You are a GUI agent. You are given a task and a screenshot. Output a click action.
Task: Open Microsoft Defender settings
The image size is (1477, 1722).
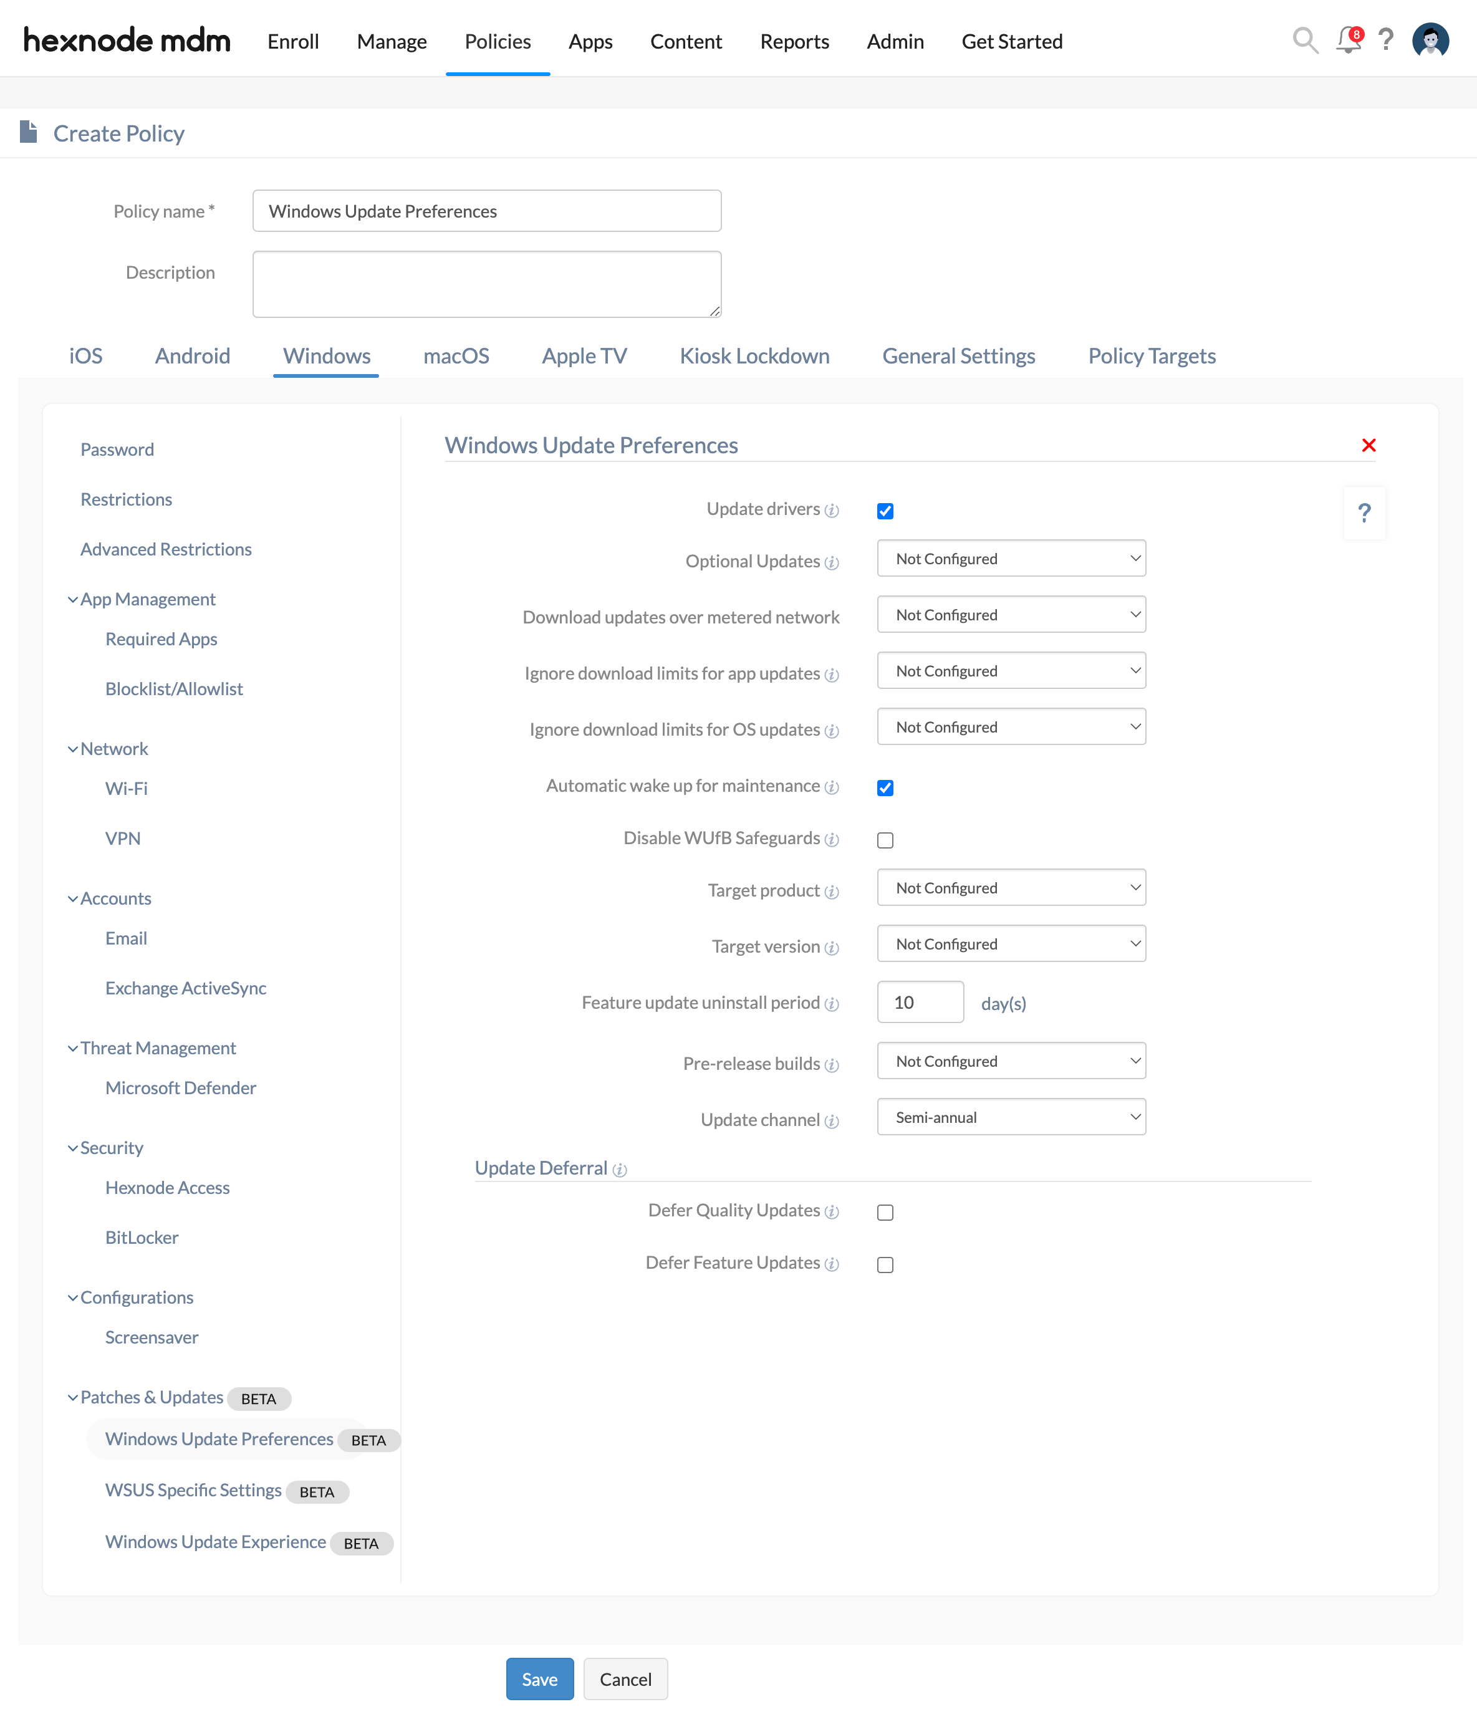point(180,1087)
